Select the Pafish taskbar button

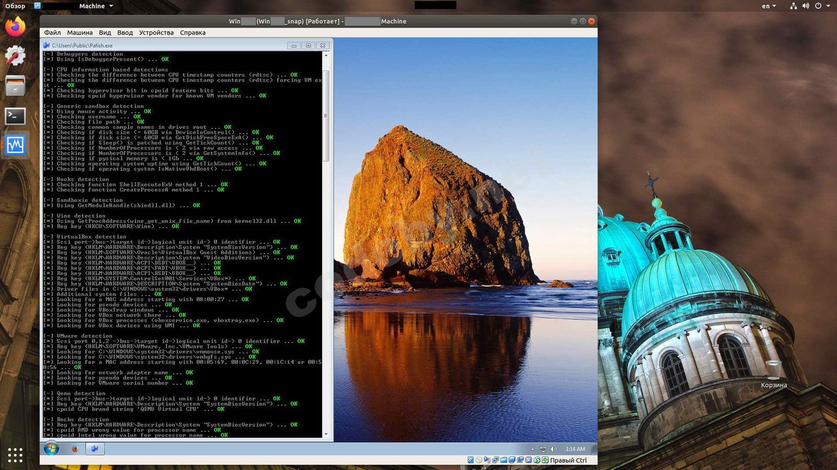click(95, 449)
